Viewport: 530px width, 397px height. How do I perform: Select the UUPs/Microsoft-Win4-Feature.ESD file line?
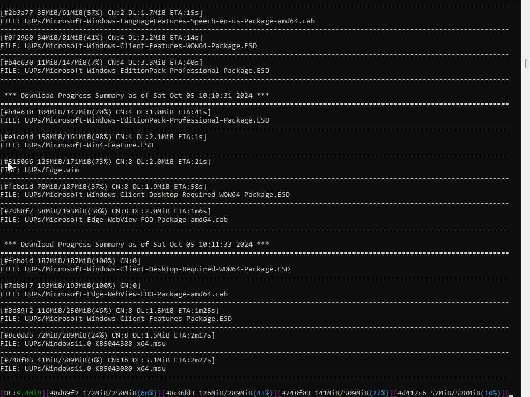(x=77, y=145)
